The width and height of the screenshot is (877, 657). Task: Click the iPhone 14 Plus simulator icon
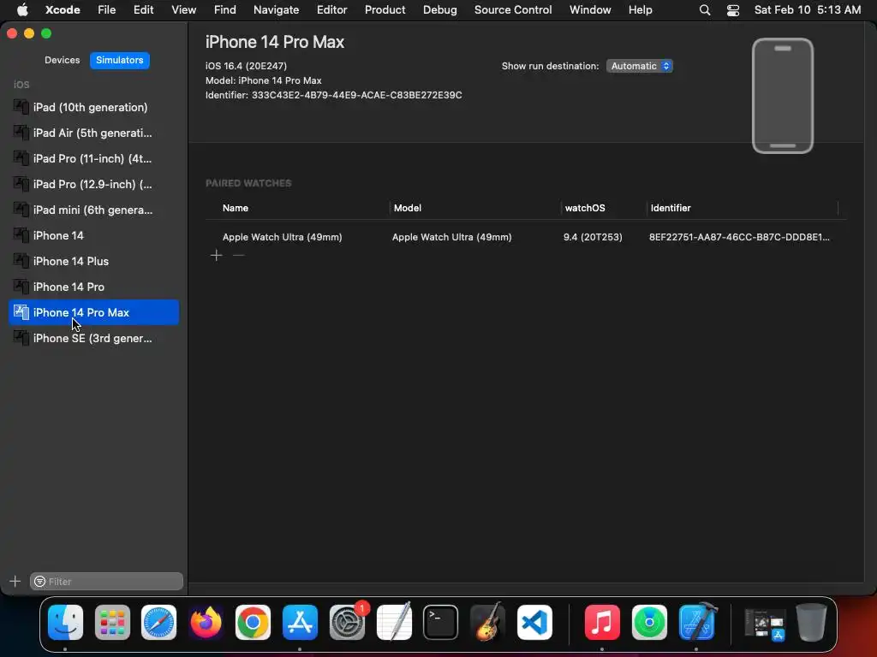[x=21, y=261]
